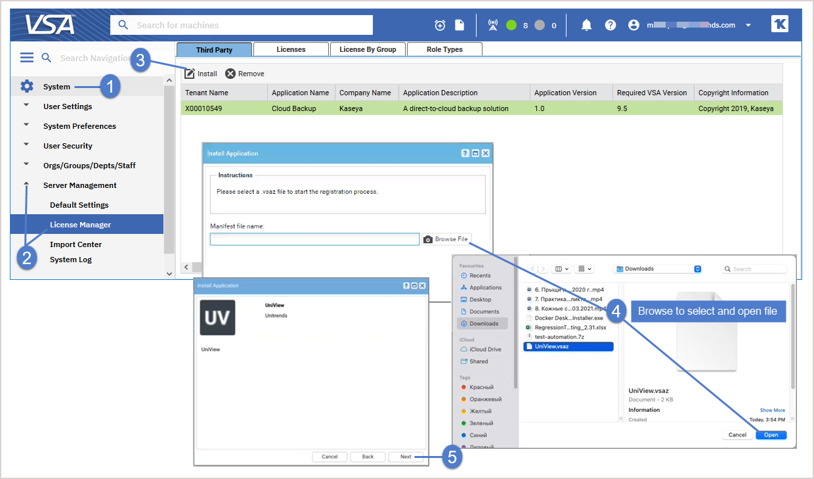Click Next in Install Application dialog

(406, 457)
